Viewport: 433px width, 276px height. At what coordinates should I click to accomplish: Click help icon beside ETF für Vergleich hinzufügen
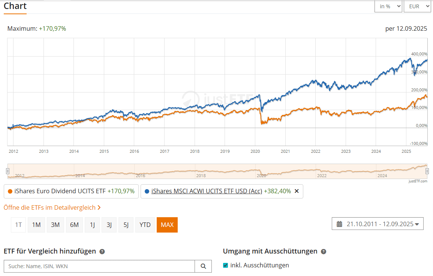point(102,252)
